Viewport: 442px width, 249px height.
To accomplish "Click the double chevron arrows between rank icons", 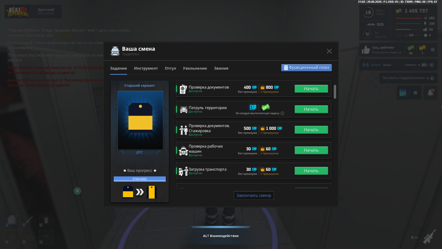I will [x=140, y=192].
